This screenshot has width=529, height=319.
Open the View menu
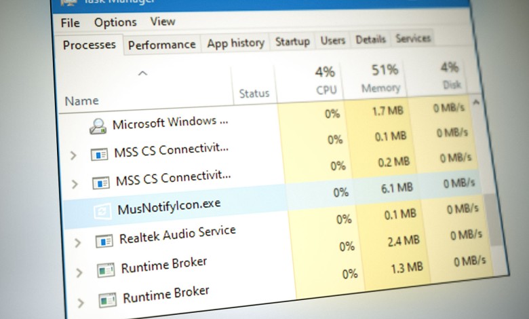pyautogui.click(x=163, y=22)
